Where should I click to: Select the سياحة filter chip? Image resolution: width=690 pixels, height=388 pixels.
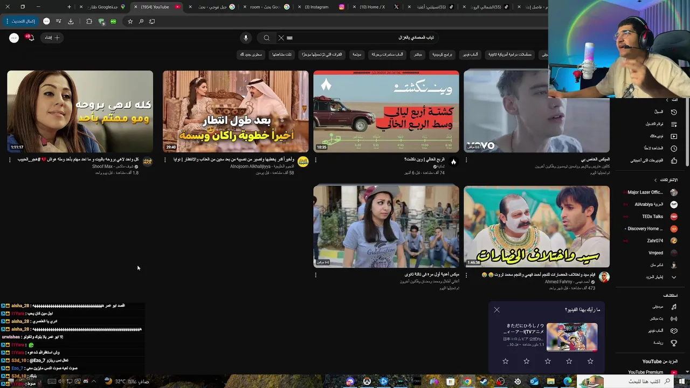(357, 54)
